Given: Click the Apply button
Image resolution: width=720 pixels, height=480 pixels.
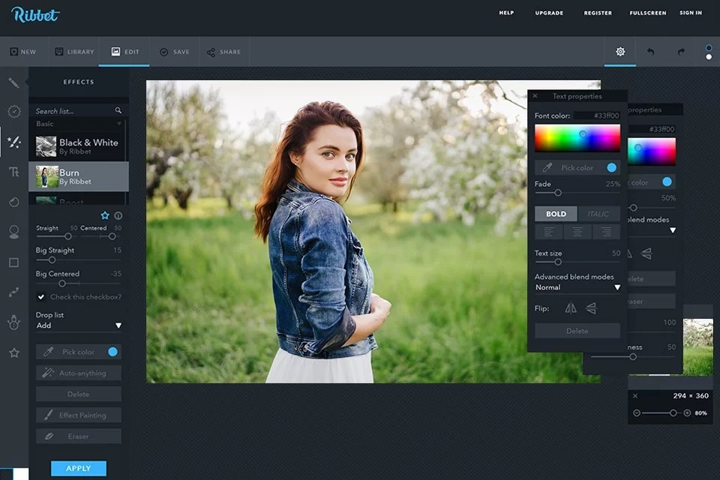Looking at the screenshot, I should pos(78,468).
